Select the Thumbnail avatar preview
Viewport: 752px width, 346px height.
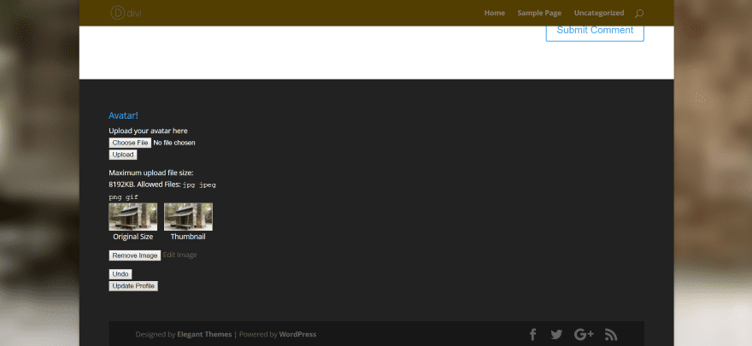click(188, 217)
